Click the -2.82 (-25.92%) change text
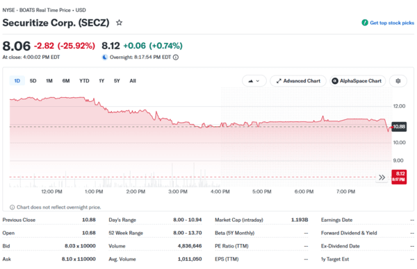 [65, 46]
